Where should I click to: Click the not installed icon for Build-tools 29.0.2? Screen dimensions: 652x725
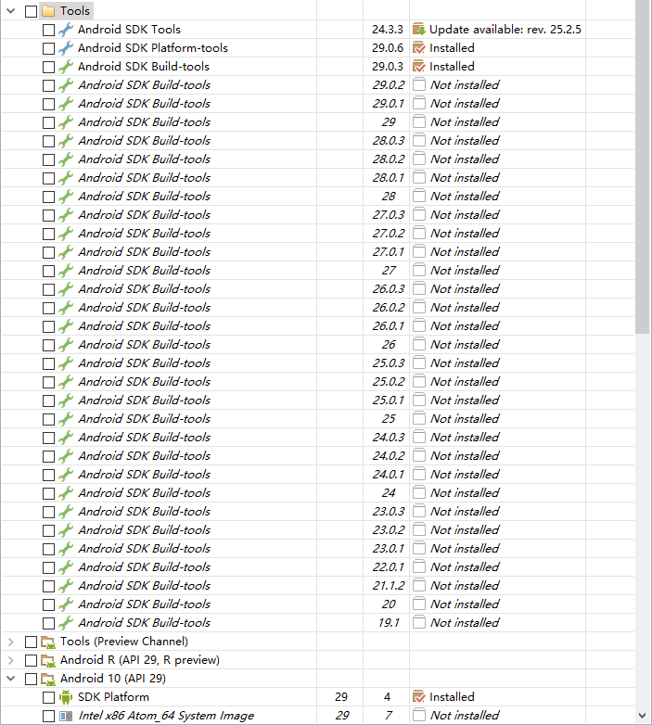(x=419, y=85)
